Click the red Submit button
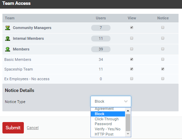Screen dimensions: 182x139 [x=13, y=128]
